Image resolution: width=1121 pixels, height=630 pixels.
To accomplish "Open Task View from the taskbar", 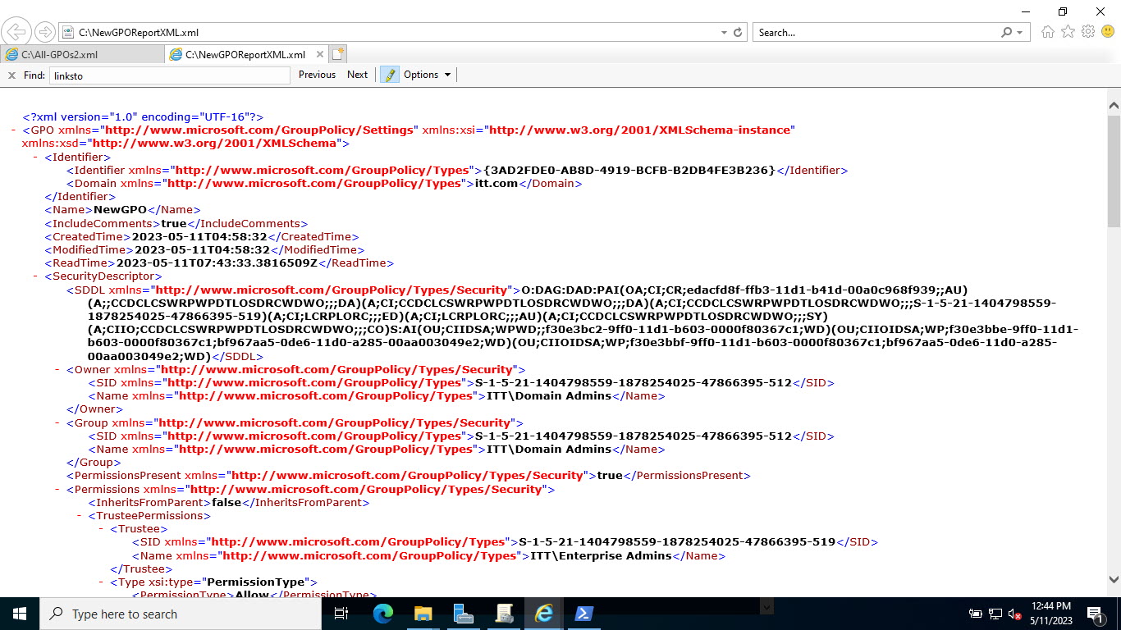I will point(341,613).
